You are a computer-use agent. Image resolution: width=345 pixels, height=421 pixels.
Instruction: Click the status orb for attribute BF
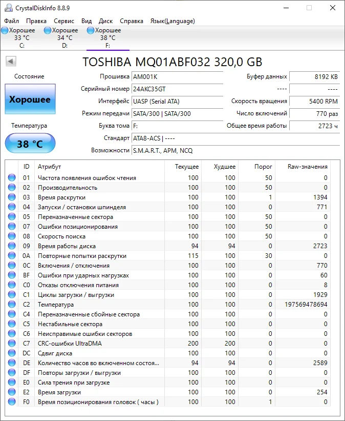(x=12, y=275)
